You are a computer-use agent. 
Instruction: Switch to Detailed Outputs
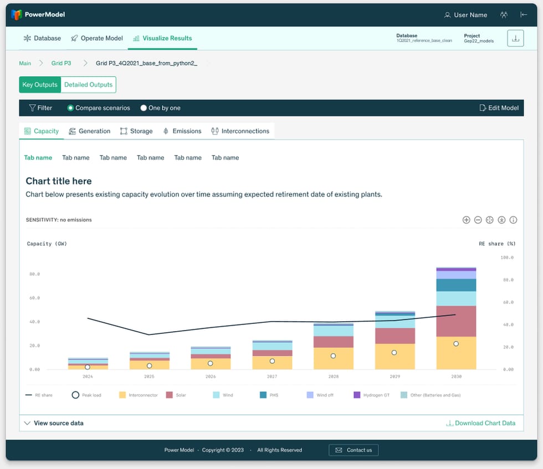tap(88, 85)
